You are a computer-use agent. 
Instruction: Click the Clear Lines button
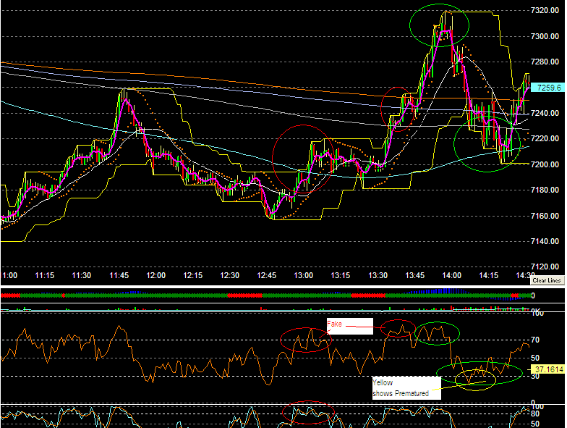coord(547,281)
